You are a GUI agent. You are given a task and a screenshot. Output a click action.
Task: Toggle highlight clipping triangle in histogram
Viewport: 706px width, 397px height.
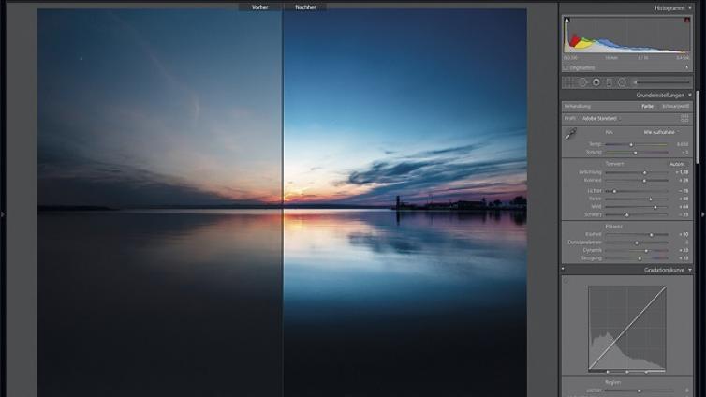(687, 20)
